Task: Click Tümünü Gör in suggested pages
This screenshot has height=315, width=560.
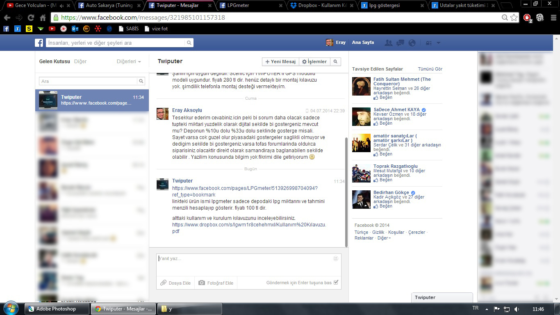Action: pos(430,69)
